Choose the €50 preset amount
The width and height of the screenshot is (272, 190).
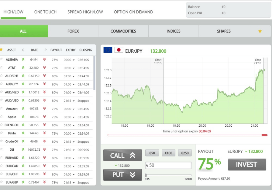[x=152, y=153]
